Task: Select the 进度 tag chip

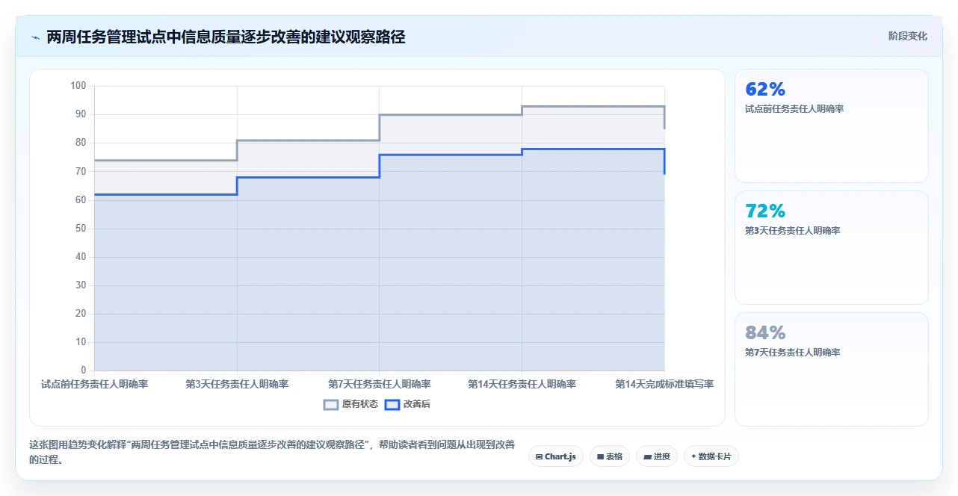Action: [x=657, y=456]
